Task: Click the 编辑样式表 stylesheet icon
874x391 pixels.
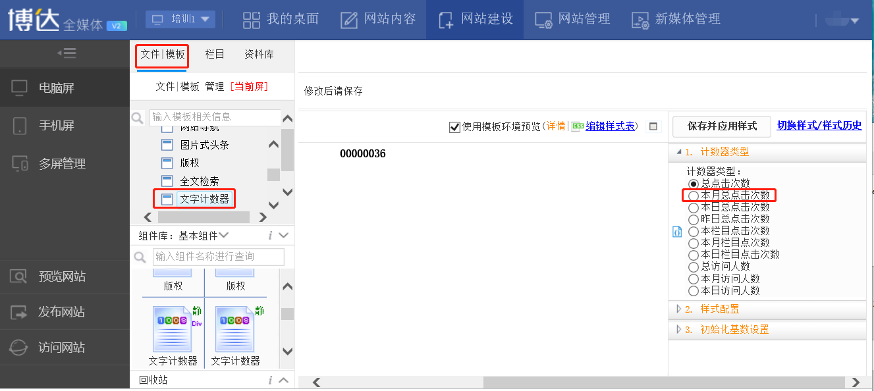Action: click(578, 126)
